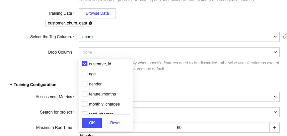Increase Maximum Run Time with plus
The width and height of the screenshot is (287, 136).
click(x=274, y=128)
